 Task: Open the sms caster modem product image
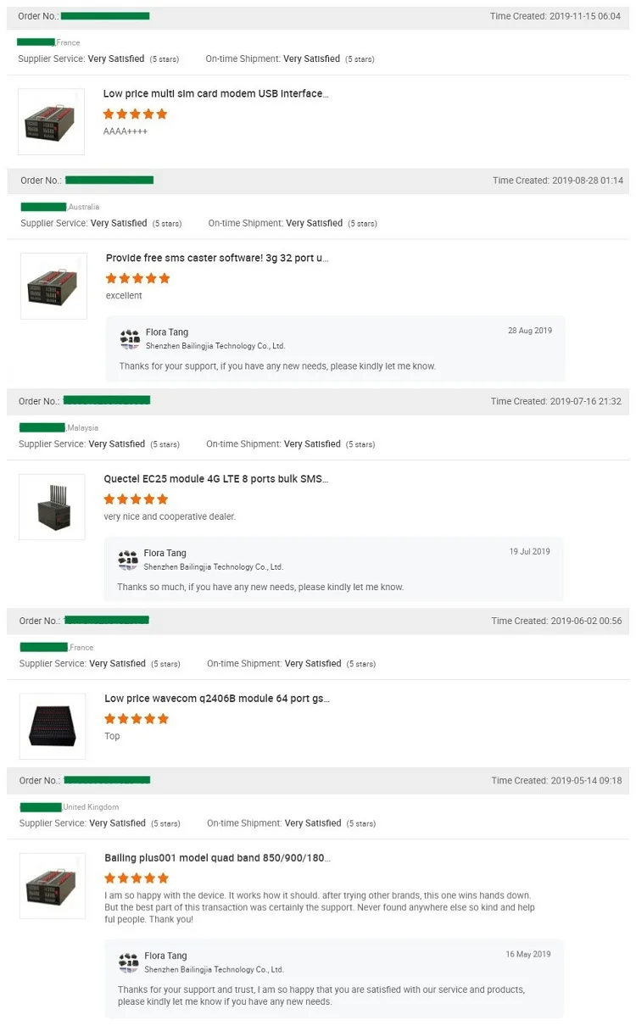(53, 287)
